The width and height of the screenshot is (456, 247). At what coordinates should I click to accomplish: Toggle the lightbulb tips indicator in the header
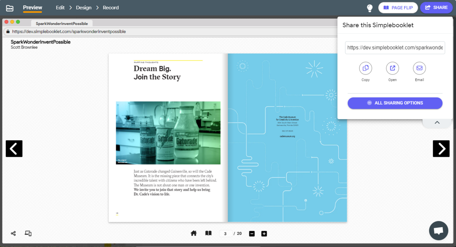coord(369,7)
